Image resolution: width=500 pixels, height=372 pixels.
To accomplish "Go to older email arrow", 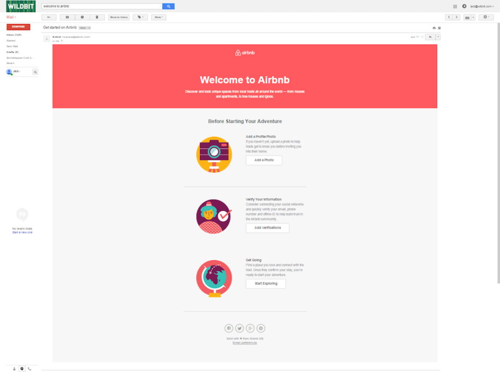I will (x=456, y=17).
